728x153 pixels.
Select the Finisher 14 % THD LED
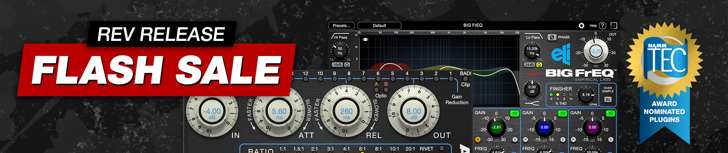pyautogui.click(x=571, y=95)
